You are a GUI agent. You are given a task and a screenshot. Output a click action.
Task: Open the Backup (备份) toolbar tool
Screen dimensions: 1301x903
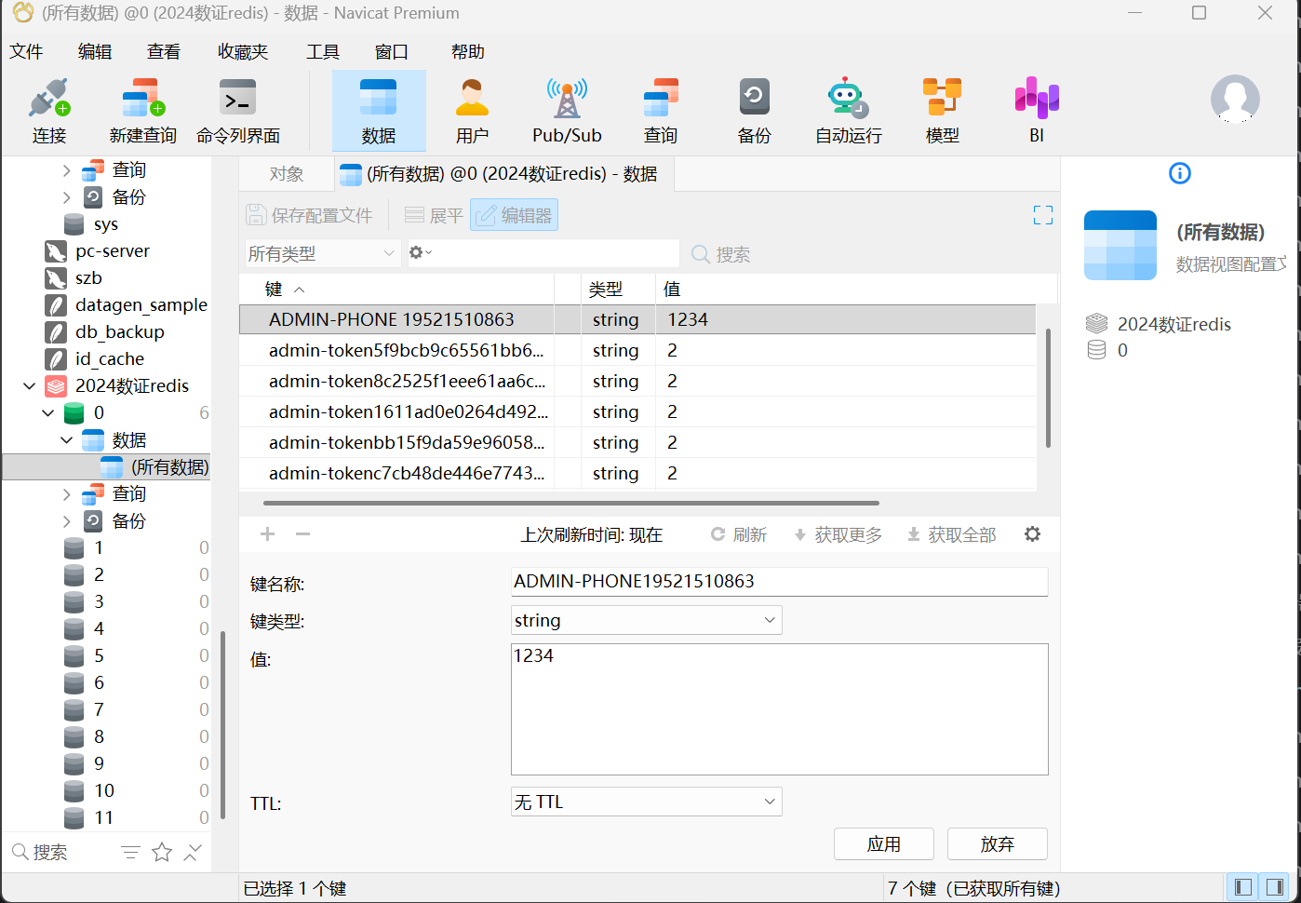tap(754, 111)
